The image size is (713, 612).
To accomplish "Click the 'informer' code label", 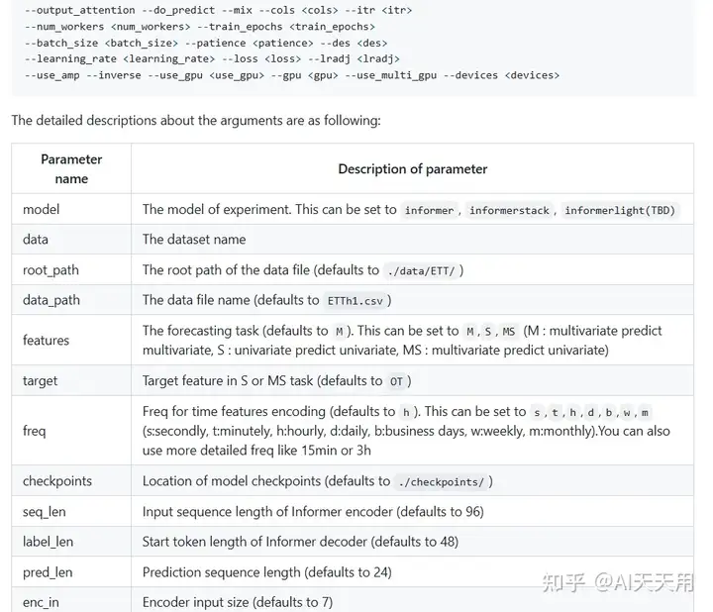I will [x=429, y=211].
